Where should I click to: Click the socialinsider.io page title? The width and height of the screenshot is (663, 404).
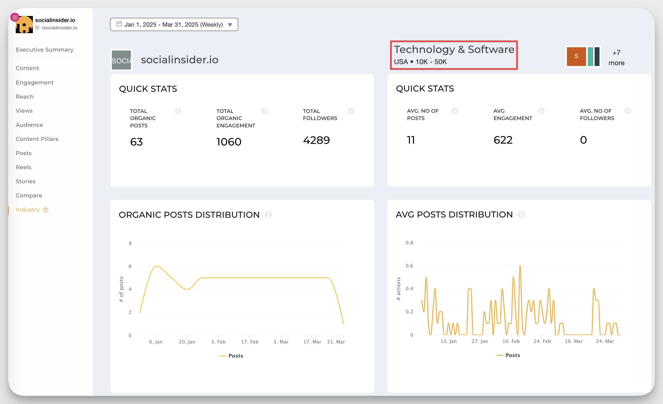[179, 60]
